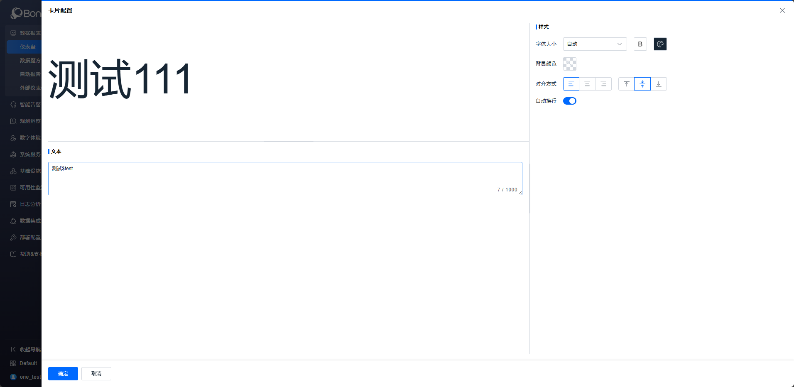Close the 卡片配置 dialog with X

(782, 10)
